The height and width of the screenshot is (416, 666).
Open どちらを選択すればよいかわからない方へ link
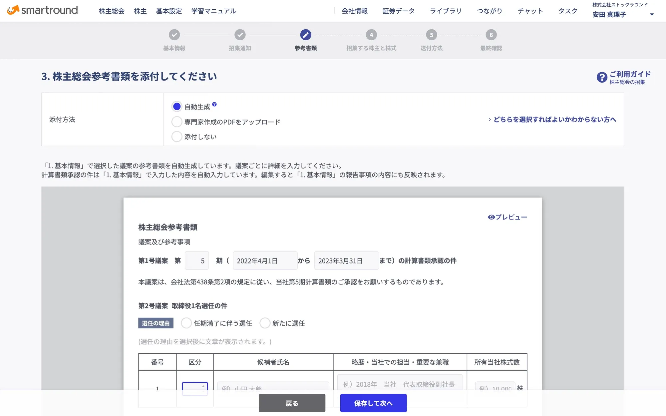(554, 119)
